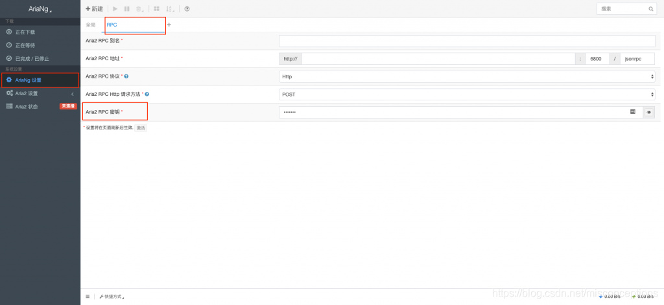Viewport: 664px width, 305px height.
Task: Click the search magnifier icon
Action: 651,9
